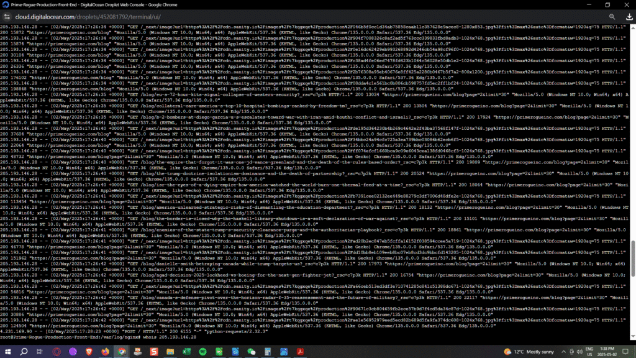636x358 pixels.
Task: Open WeChat from the taskbar
Action: (251, 351)
